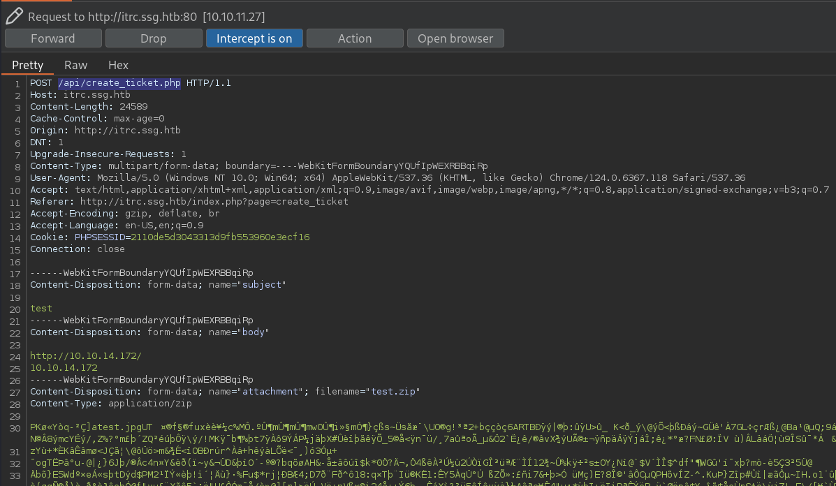The image size is (836, 486).
Task: Click the zip binary data starting with PK
Action: tap(432, 427)
